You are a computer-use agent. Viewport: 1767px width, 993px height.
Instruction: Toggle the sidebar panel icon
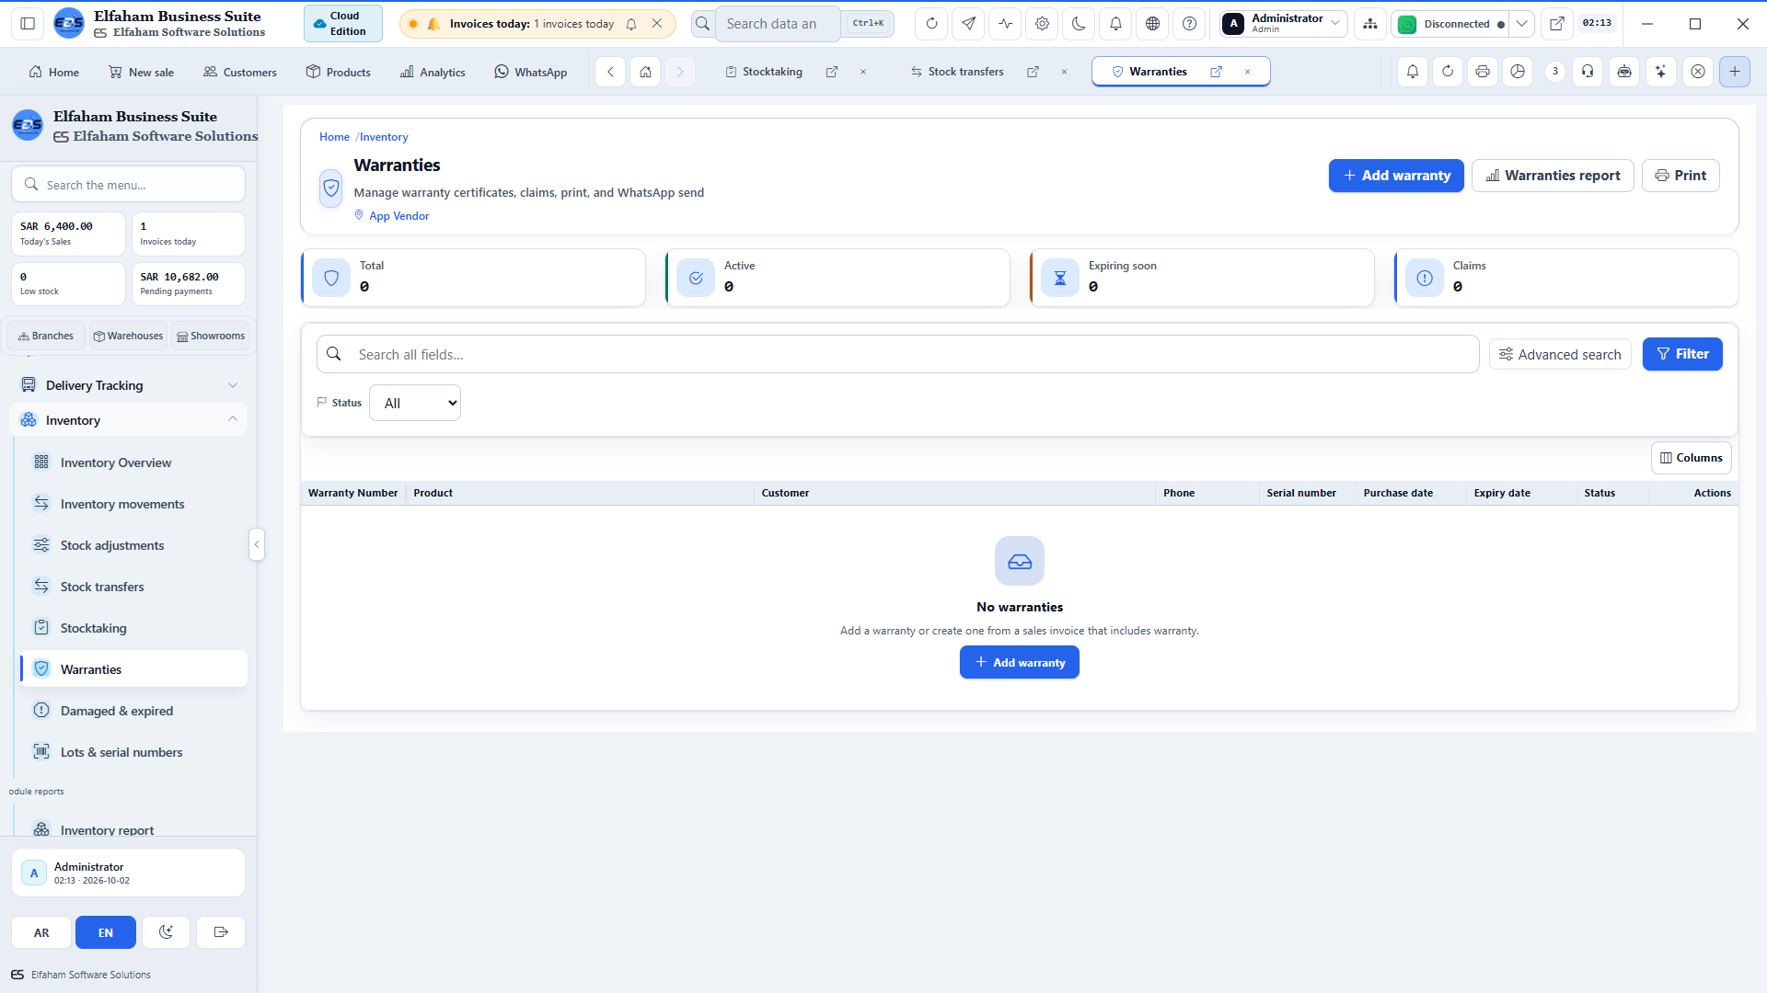click(x=28, y=24)
